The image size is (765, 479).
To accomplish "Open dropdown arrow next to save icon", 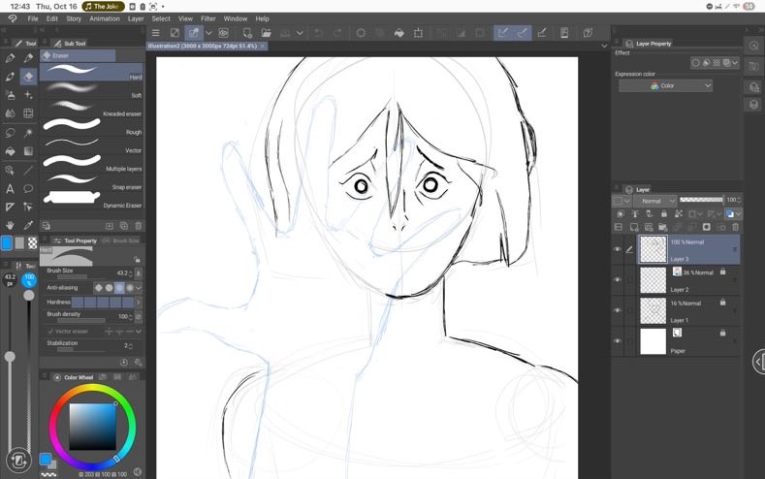I will [x=300, y=33].
